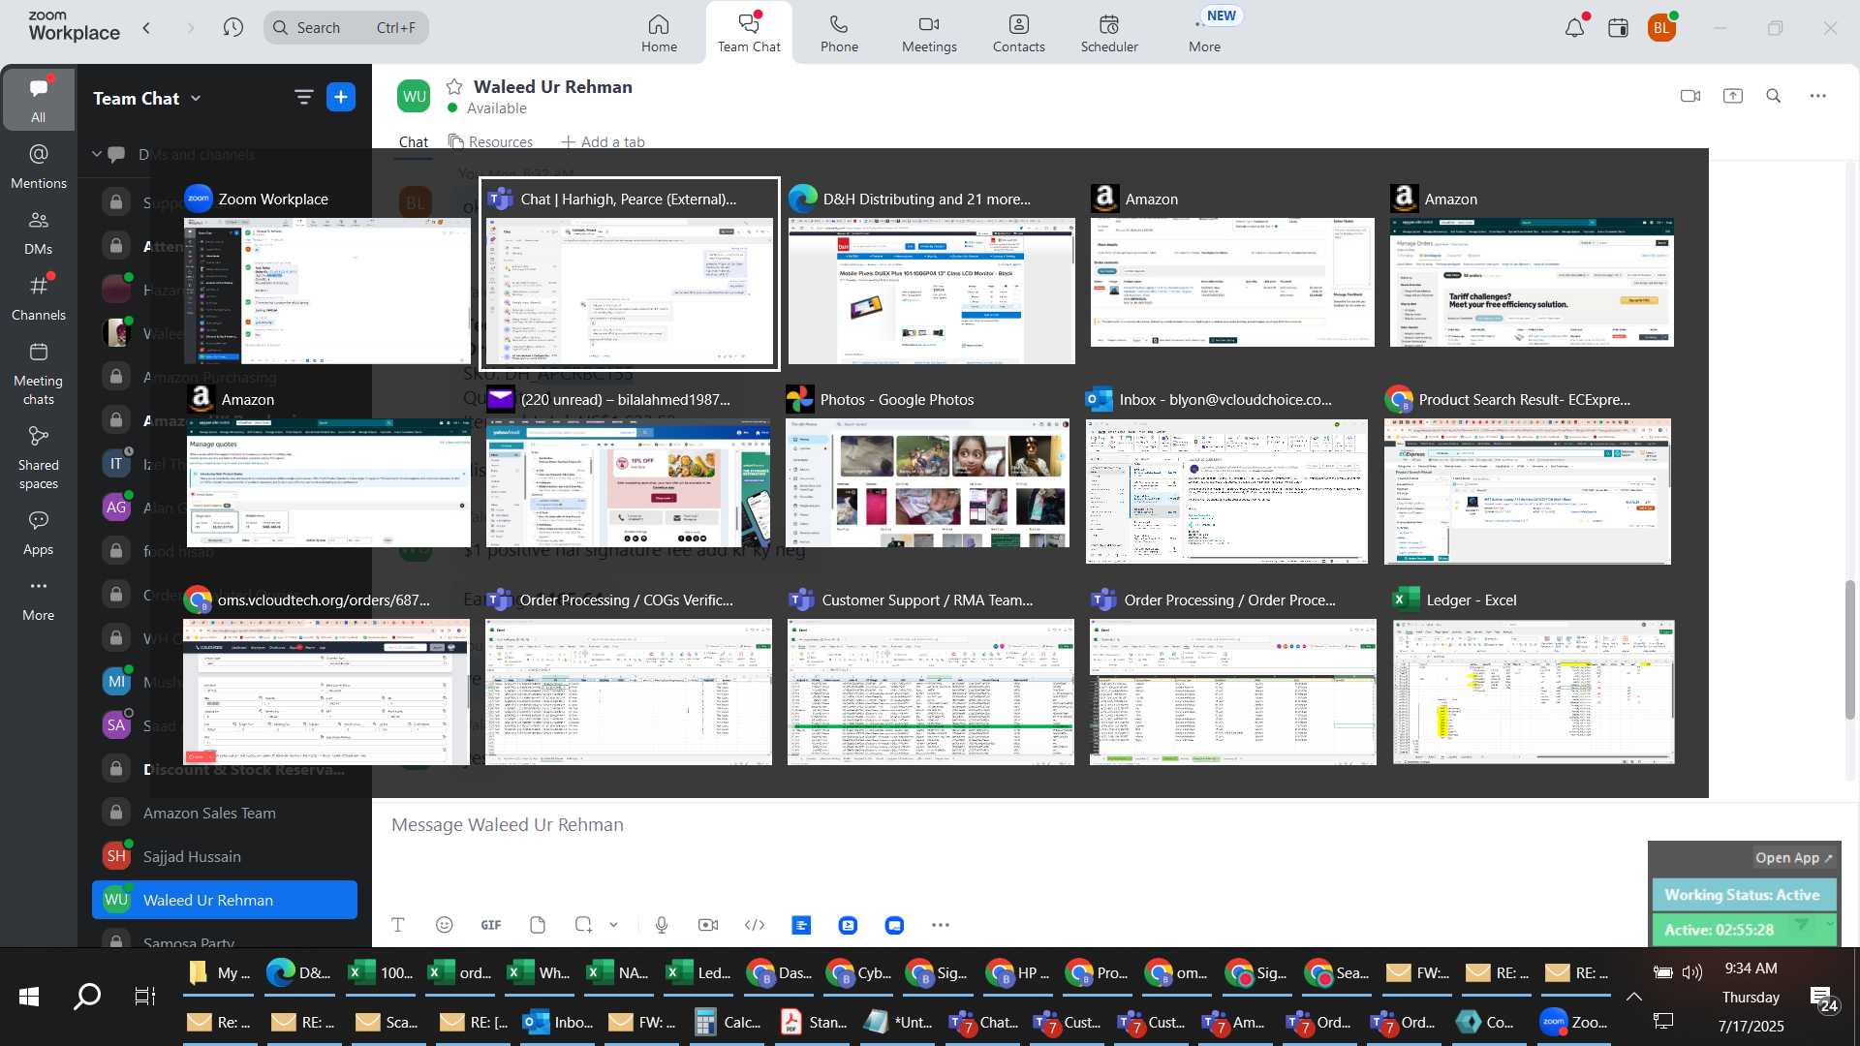Open Calculator from the taskbar

click(728, 1022)
